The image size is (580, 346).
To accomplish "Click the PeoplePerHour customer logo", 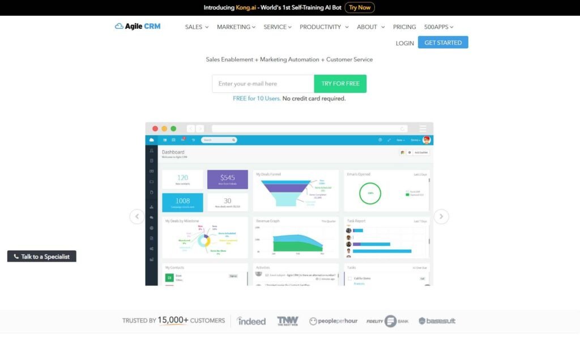I will tap(333, 321).
